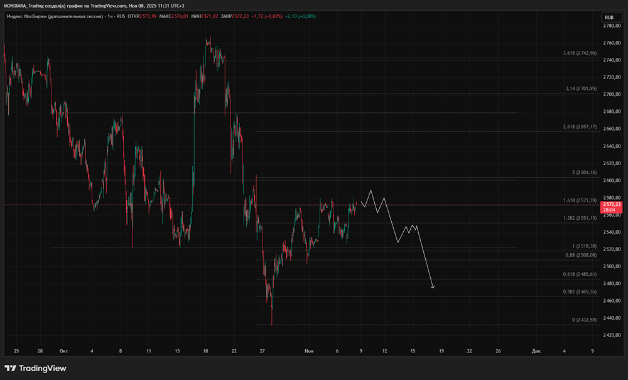
Task: Click the 2 440,00 price axis label
Action: tap(612, 318)
